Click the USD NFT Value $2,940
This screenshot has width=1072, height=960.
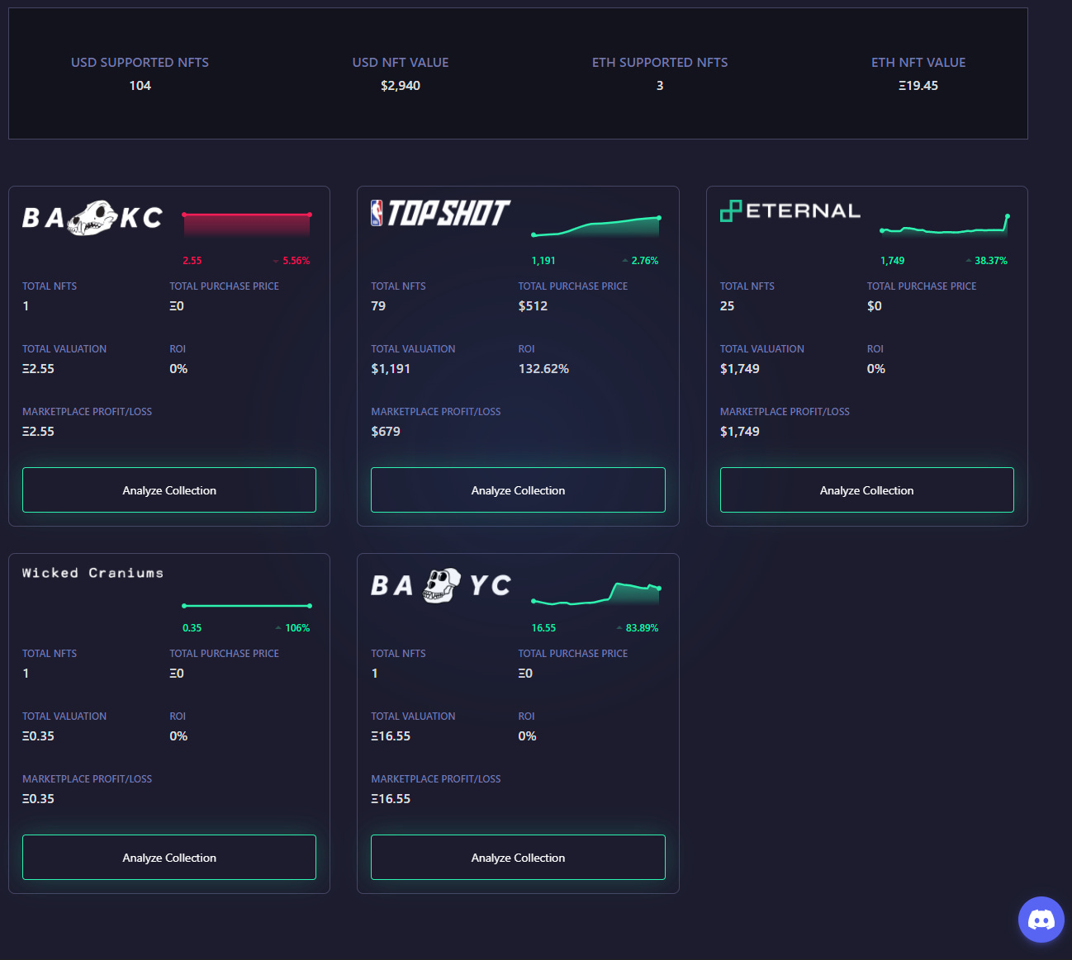pyautogui.click(x=401, y=86)
